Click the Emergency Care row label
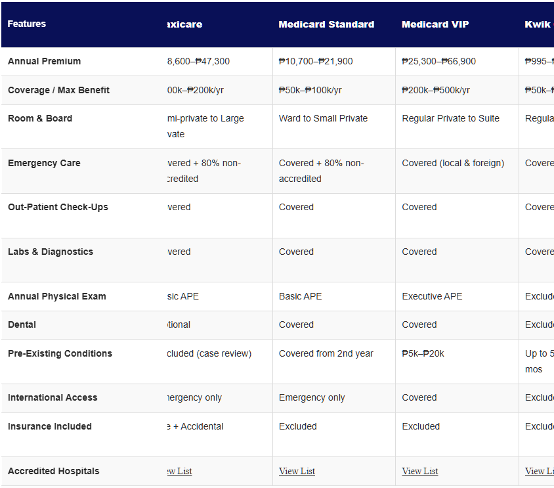This screenshot has width=554, height=488. point(44,163)
